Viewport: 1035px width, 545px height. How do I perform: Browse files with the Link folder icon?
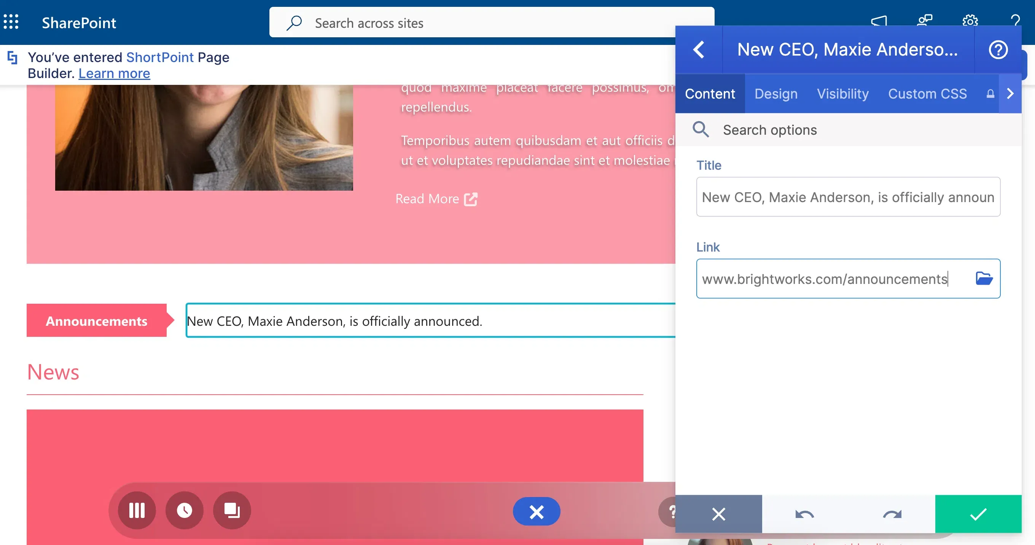click(984, 278)
